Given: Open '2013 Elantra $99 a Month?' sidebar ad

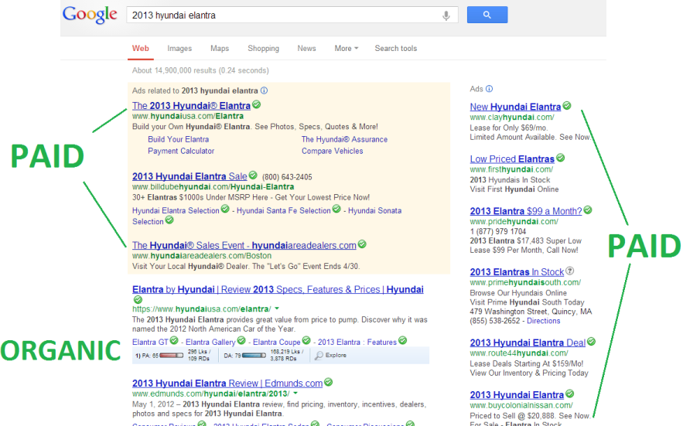Looking at the screenshot, I should click(526, 211).
